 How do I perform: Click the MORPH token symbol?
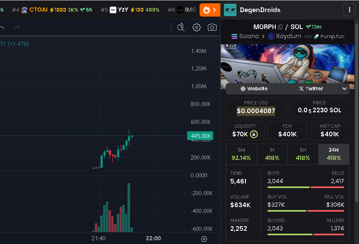[x=265, y=27]
